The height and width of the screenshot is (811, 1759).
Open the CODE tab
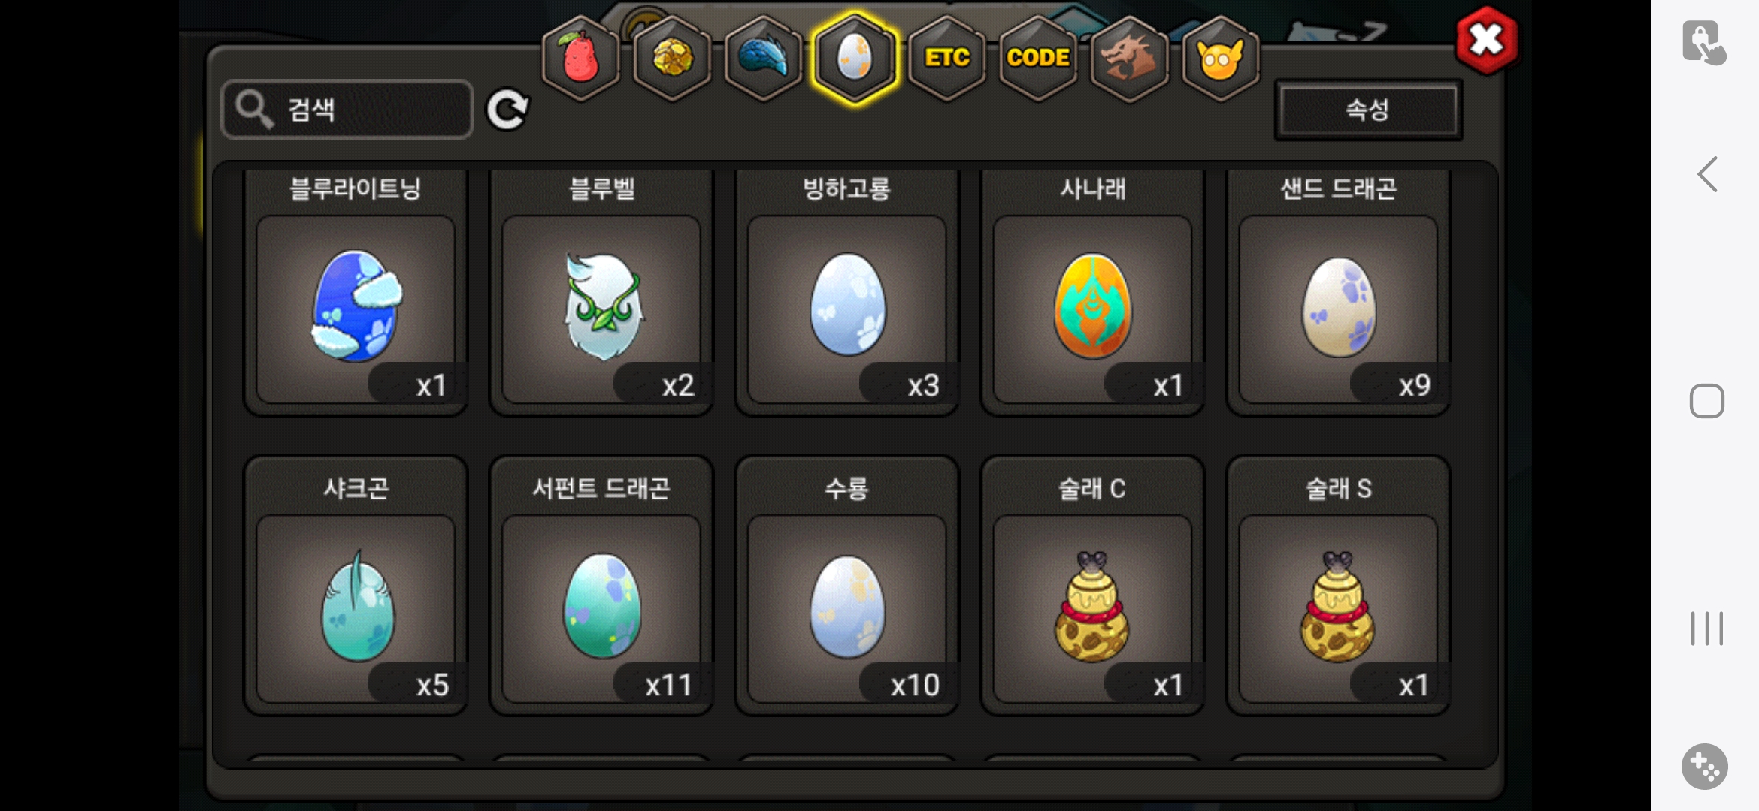pyautogui.click(x=1038, y=59)
